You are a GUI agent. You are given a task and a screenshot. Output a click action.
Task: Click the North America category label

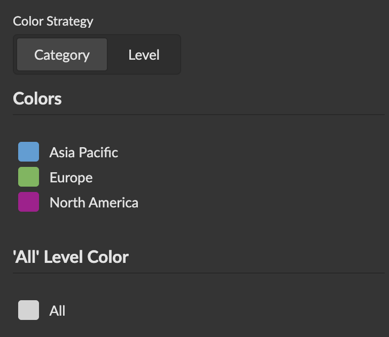[x=94, y=203]
